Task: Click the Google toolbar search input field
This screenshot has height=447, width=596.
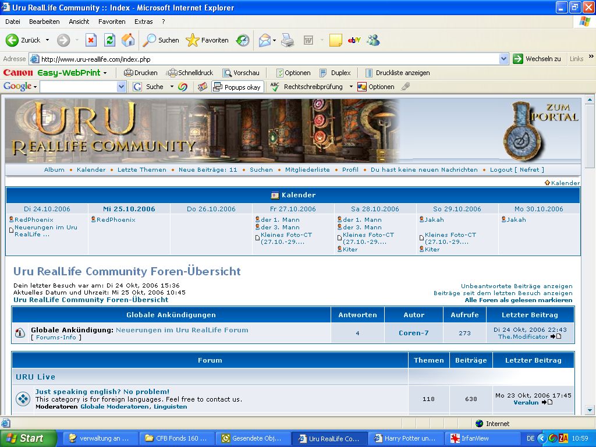Action: point(78,87)
